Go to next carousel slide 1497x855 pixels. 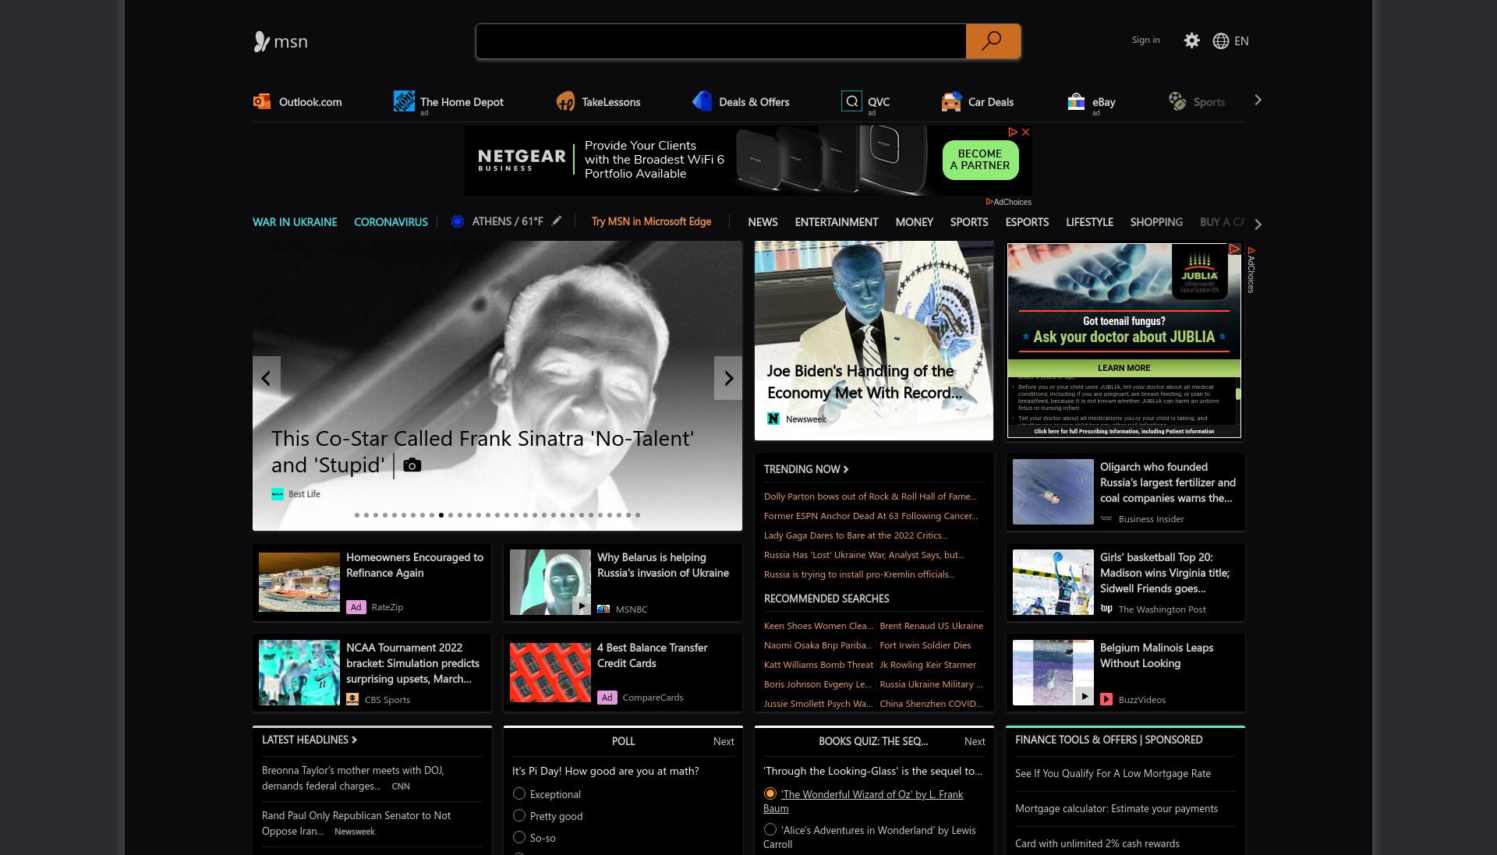coord(728,378)
